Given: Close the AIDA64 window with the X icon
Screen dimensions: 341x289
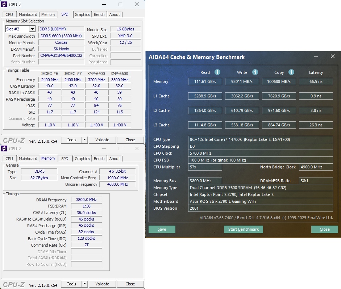Looking at the screenshot, I should tap(333, 56).
